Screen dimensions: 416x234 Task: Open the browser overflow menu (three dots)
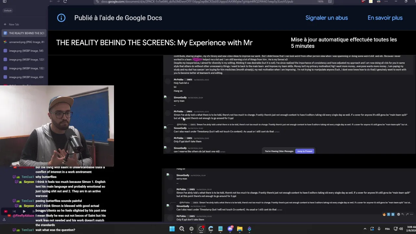pos(386,2)
